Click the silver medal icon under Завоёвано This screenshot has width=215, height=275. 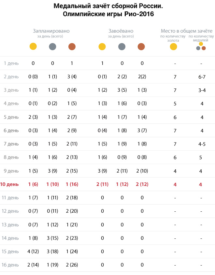[x=122, y=47]
